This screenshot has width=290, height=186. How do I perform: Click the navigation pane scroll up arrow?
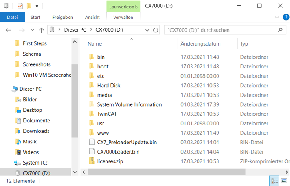(75, 42)
